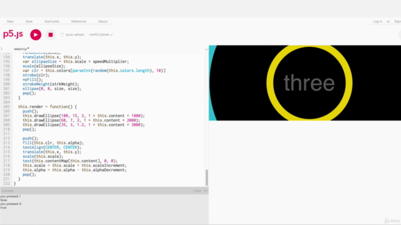Clear the console output
401x225 pixels.
[197, 191]
